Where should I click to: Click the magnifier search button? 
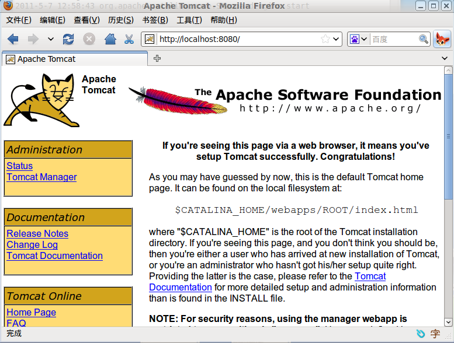point(423,39)
